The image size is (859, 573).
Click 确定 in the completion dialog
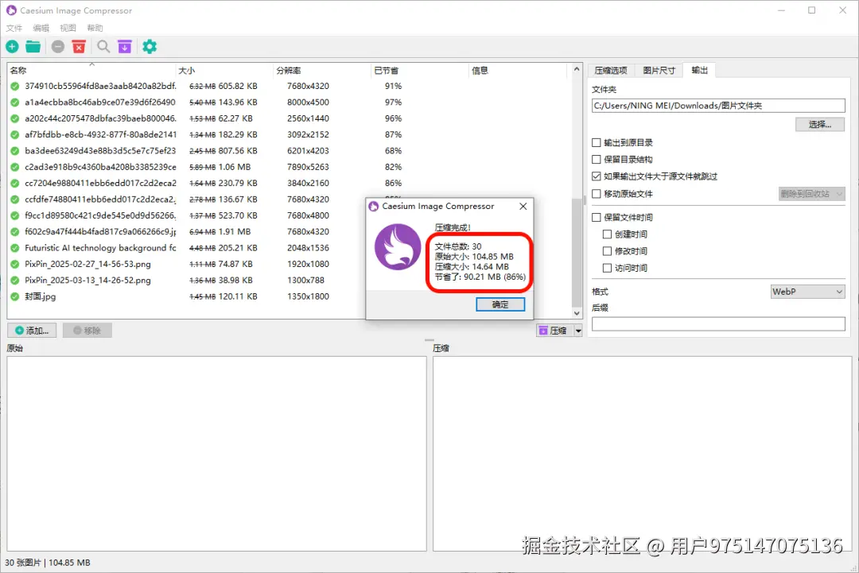(x=500, y=304)
